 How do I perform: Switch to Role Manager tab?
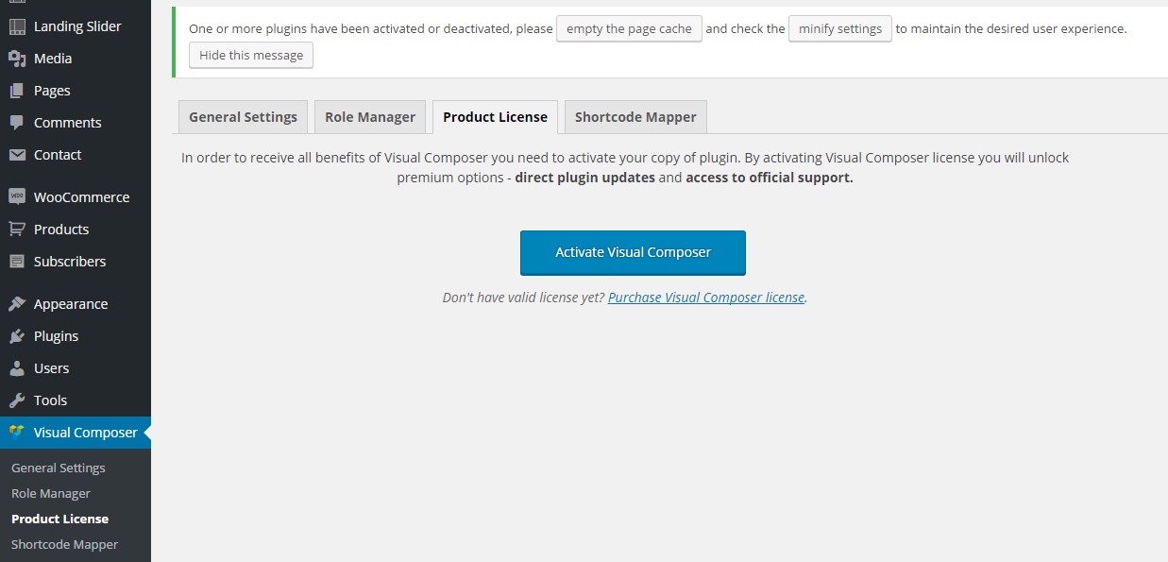coord(370,117)
